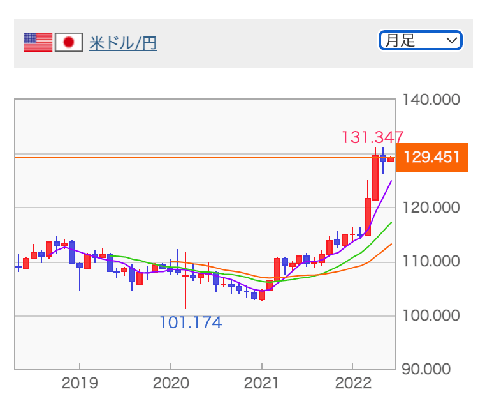Image resolution: width=478 pixels, height=417 pixels.
Task: Select the 2019 label on time axis
Action: (80, 383)
